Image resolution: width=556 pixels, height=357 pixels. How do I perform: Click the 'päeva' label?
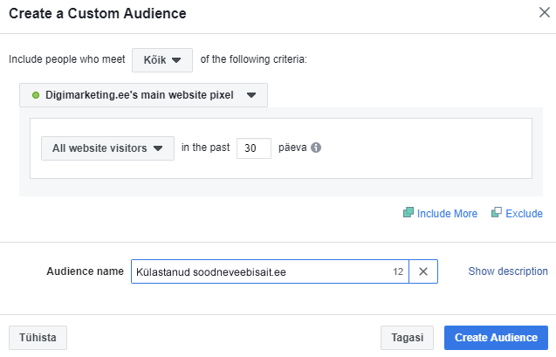point(292,148)
